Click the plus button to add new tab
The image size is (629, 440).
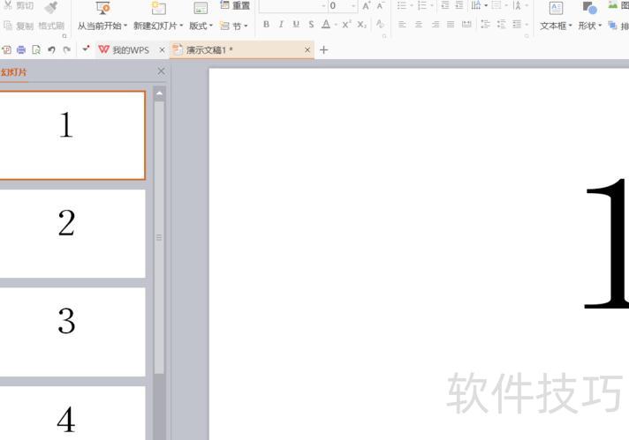pos(323,50)
